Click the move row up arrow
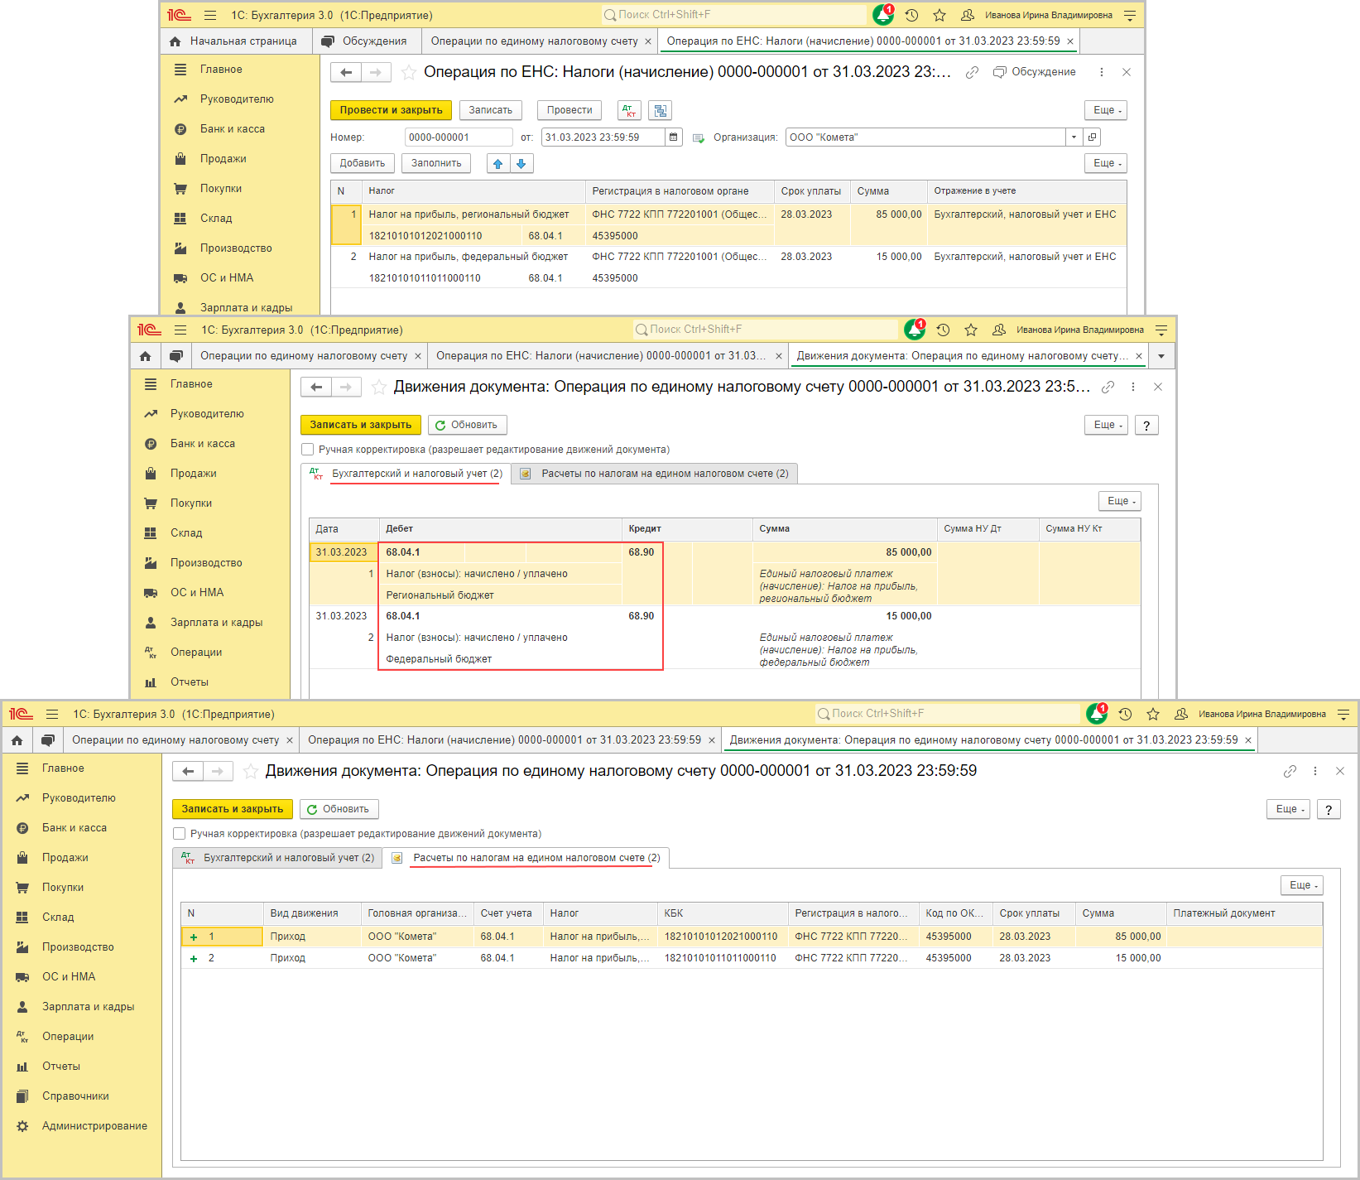1360x1180 pixels. [x=498, y=163]
